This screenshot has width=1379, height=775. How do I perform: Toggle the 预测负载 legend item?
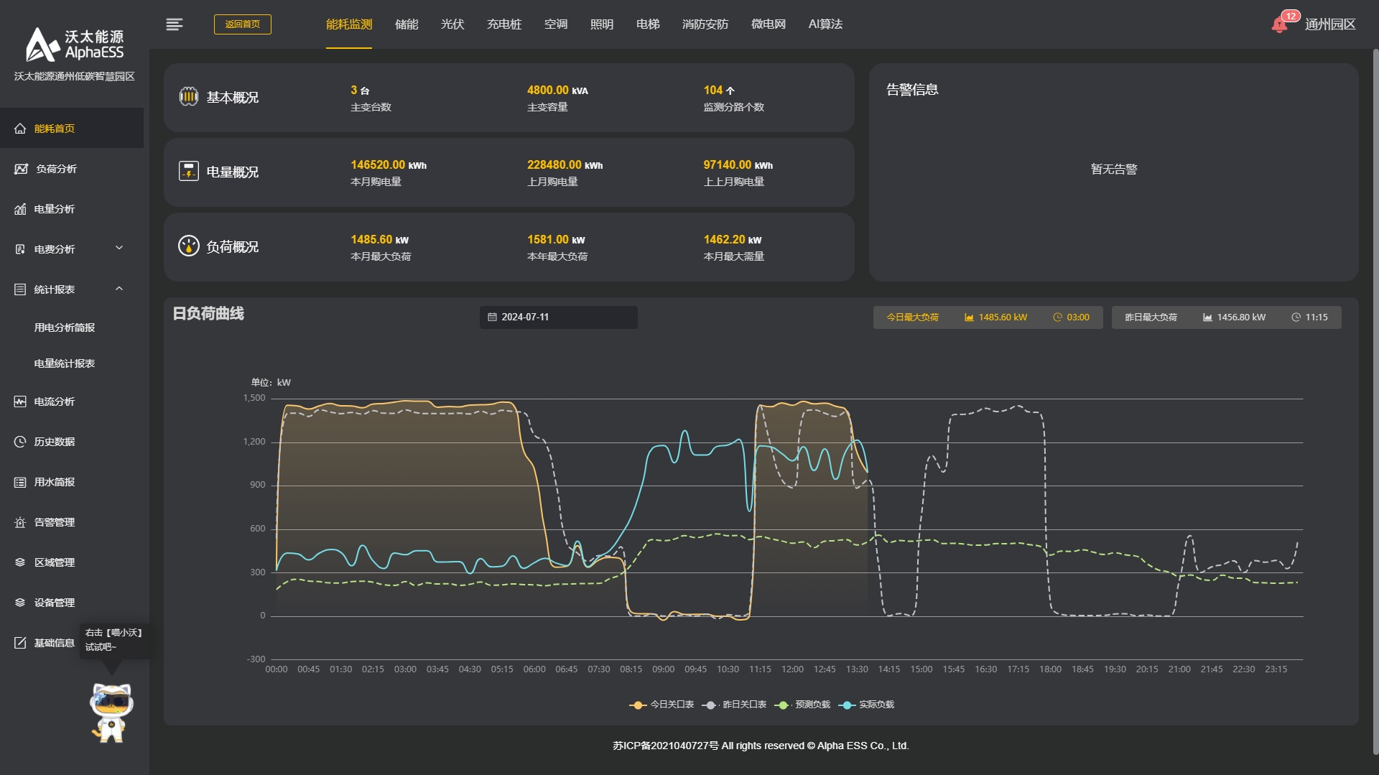pos(803,705)
